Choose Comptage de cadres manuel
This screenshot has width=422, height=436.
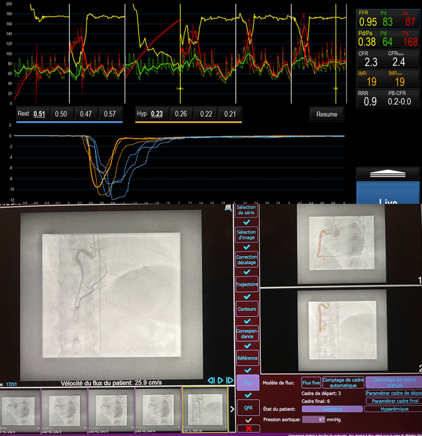[x=394, y=383]
